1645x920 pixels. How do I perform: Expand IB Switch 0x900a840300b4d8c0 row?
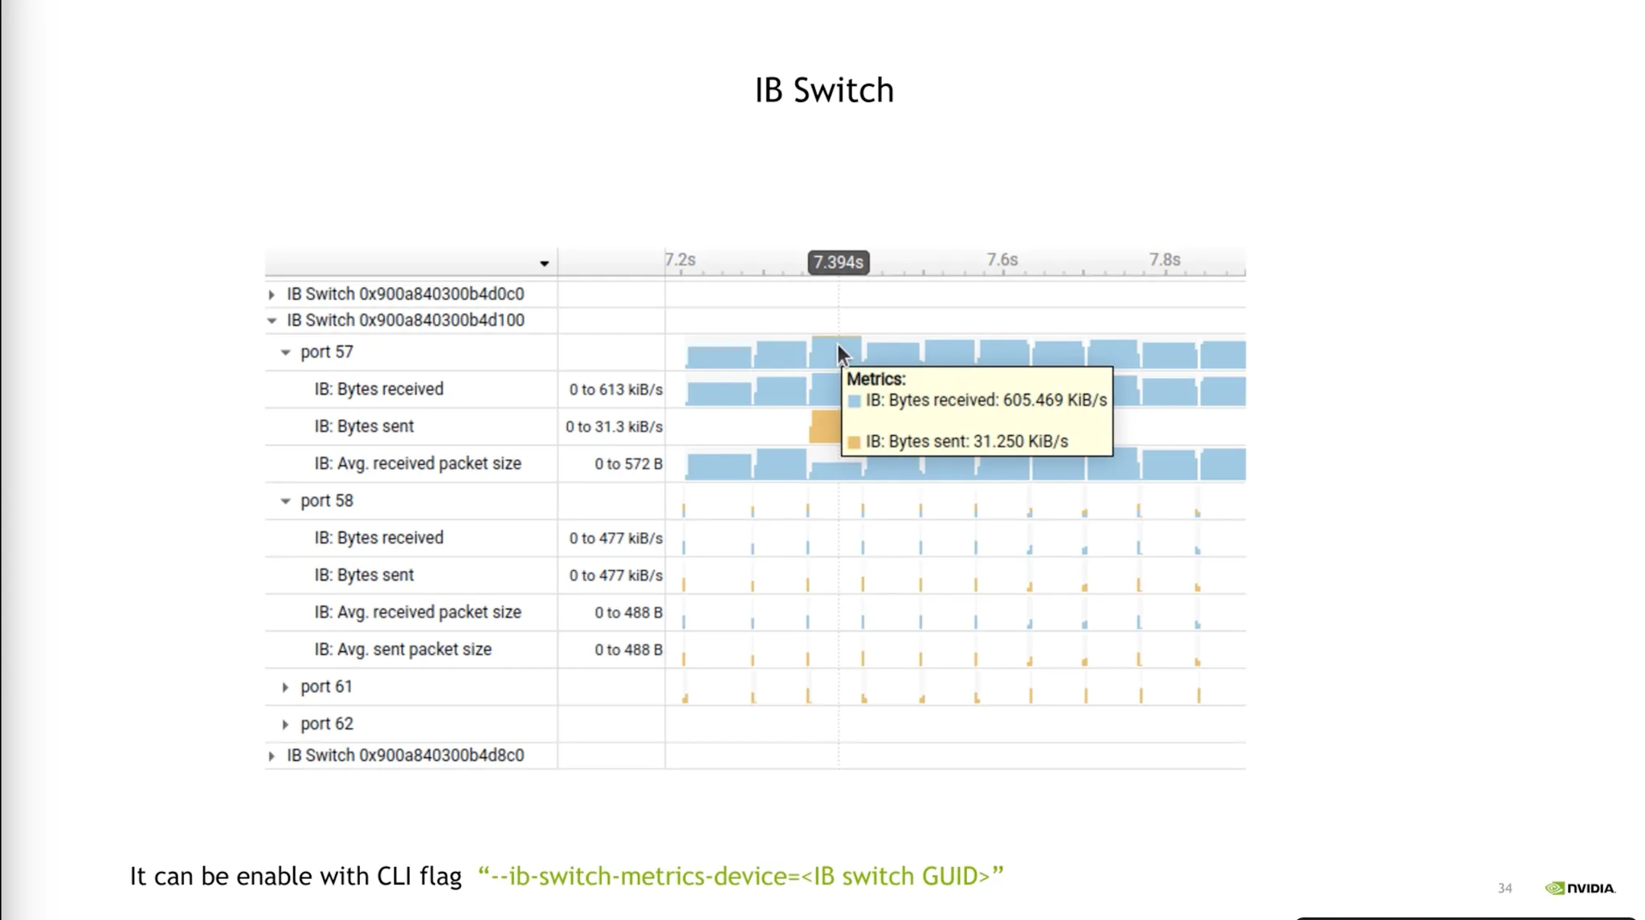tap(271, 756)
